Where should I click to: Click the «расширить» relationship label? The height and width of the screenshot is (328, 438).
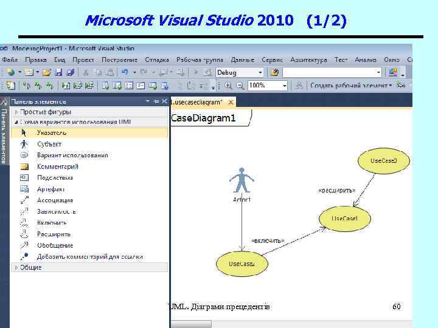(x=336, y=190)
